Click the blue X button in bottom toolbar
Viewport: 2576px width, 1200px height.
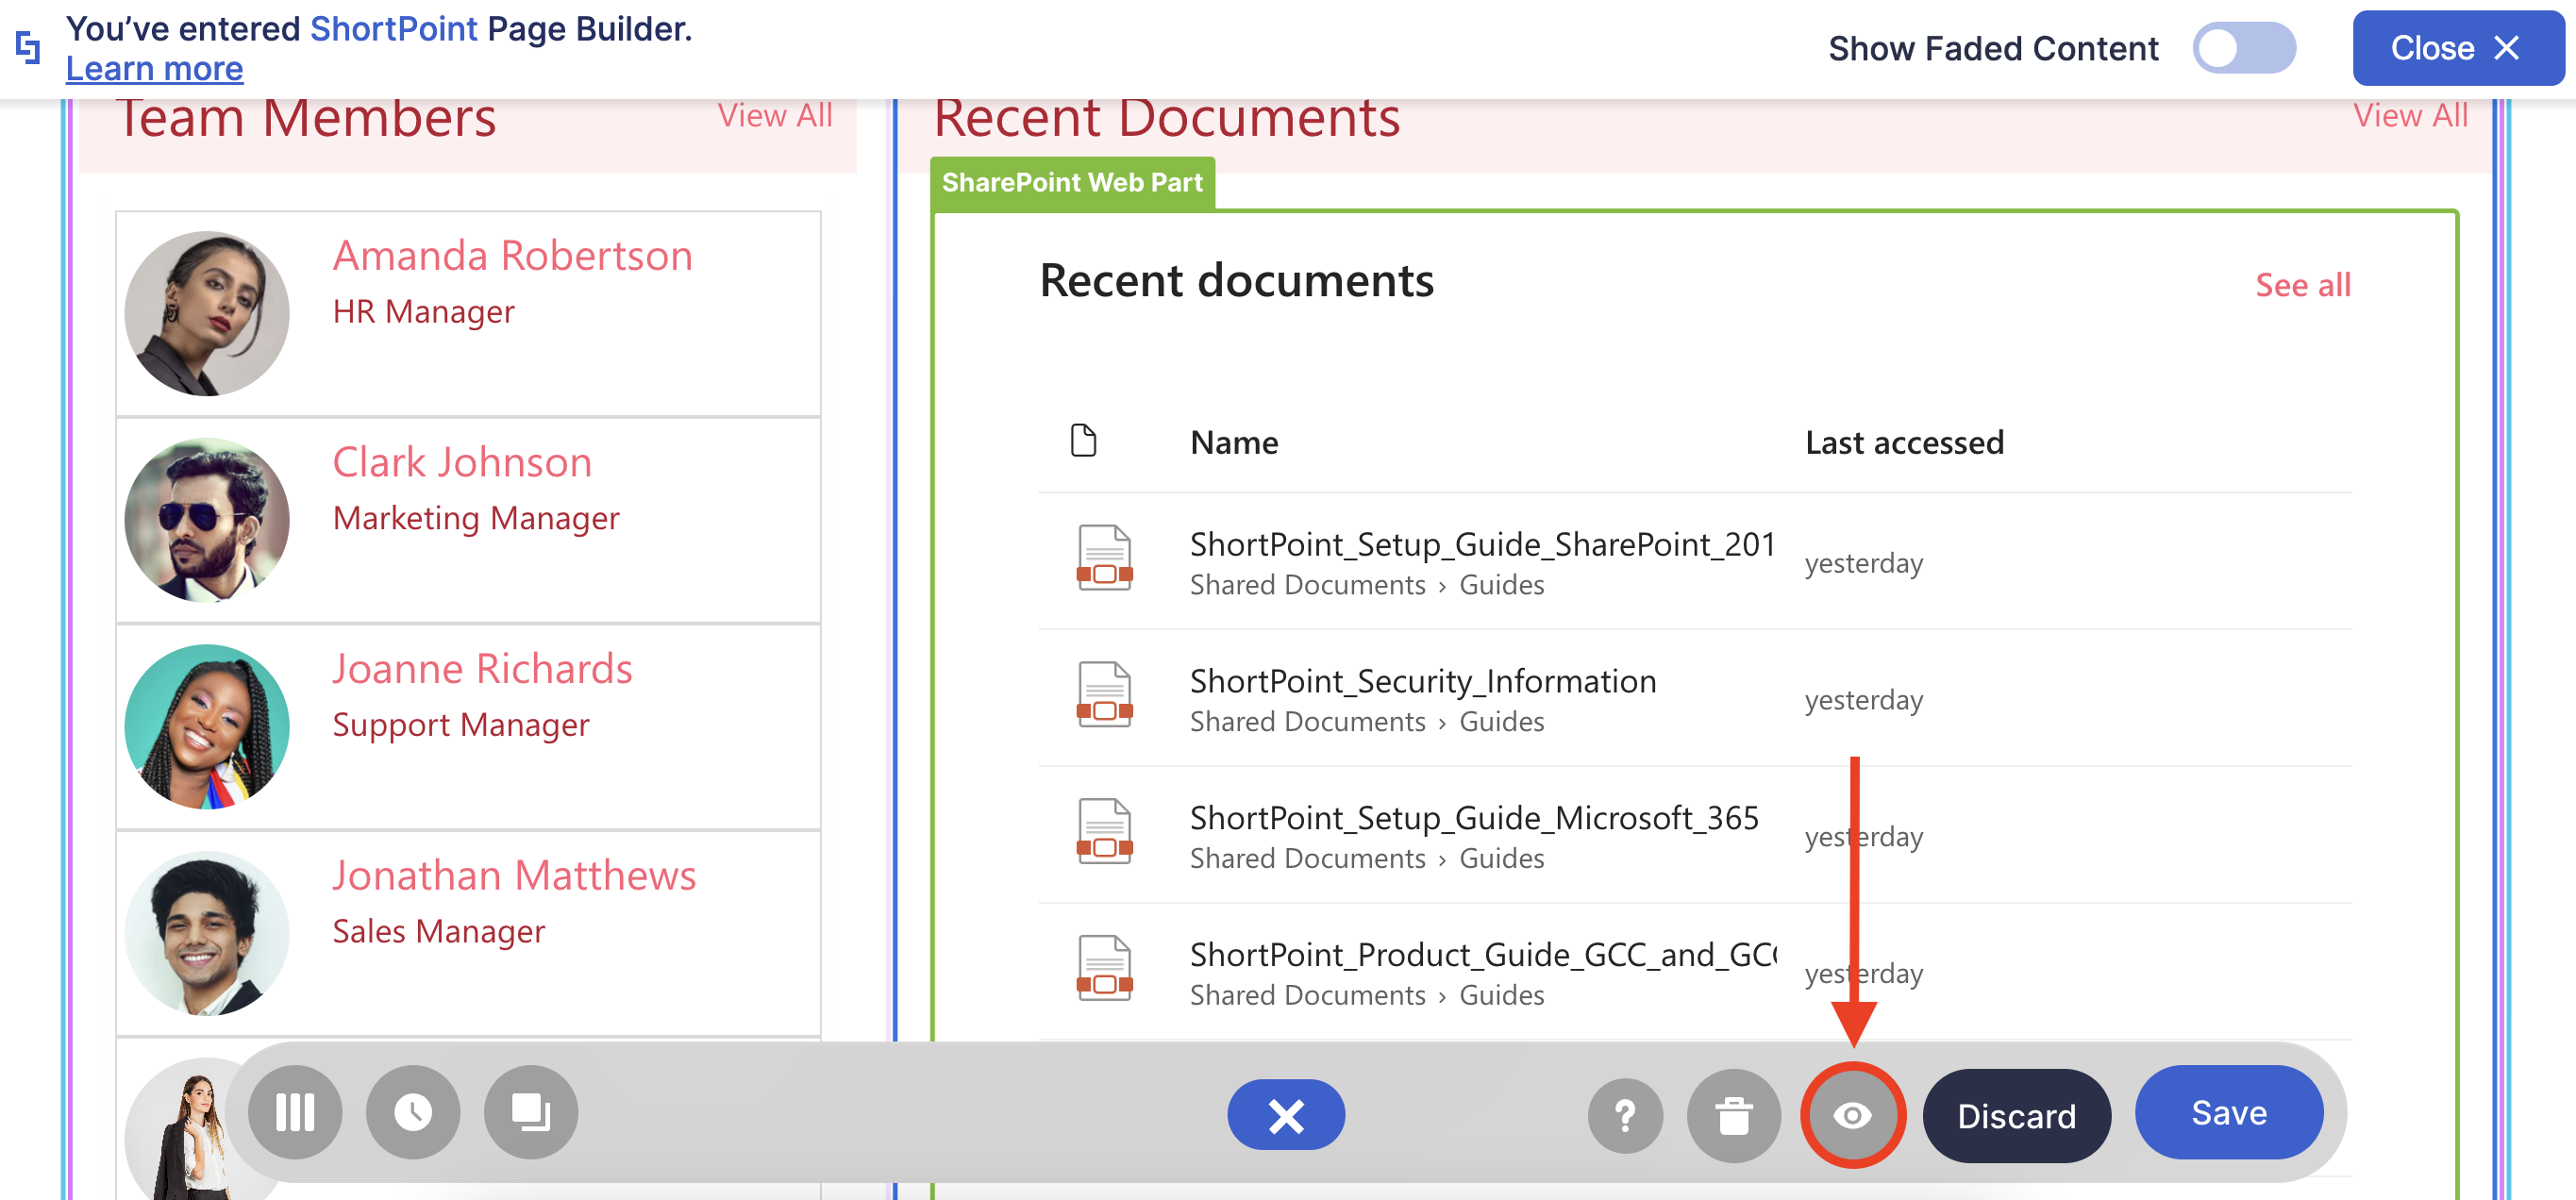point(1285,1115)
